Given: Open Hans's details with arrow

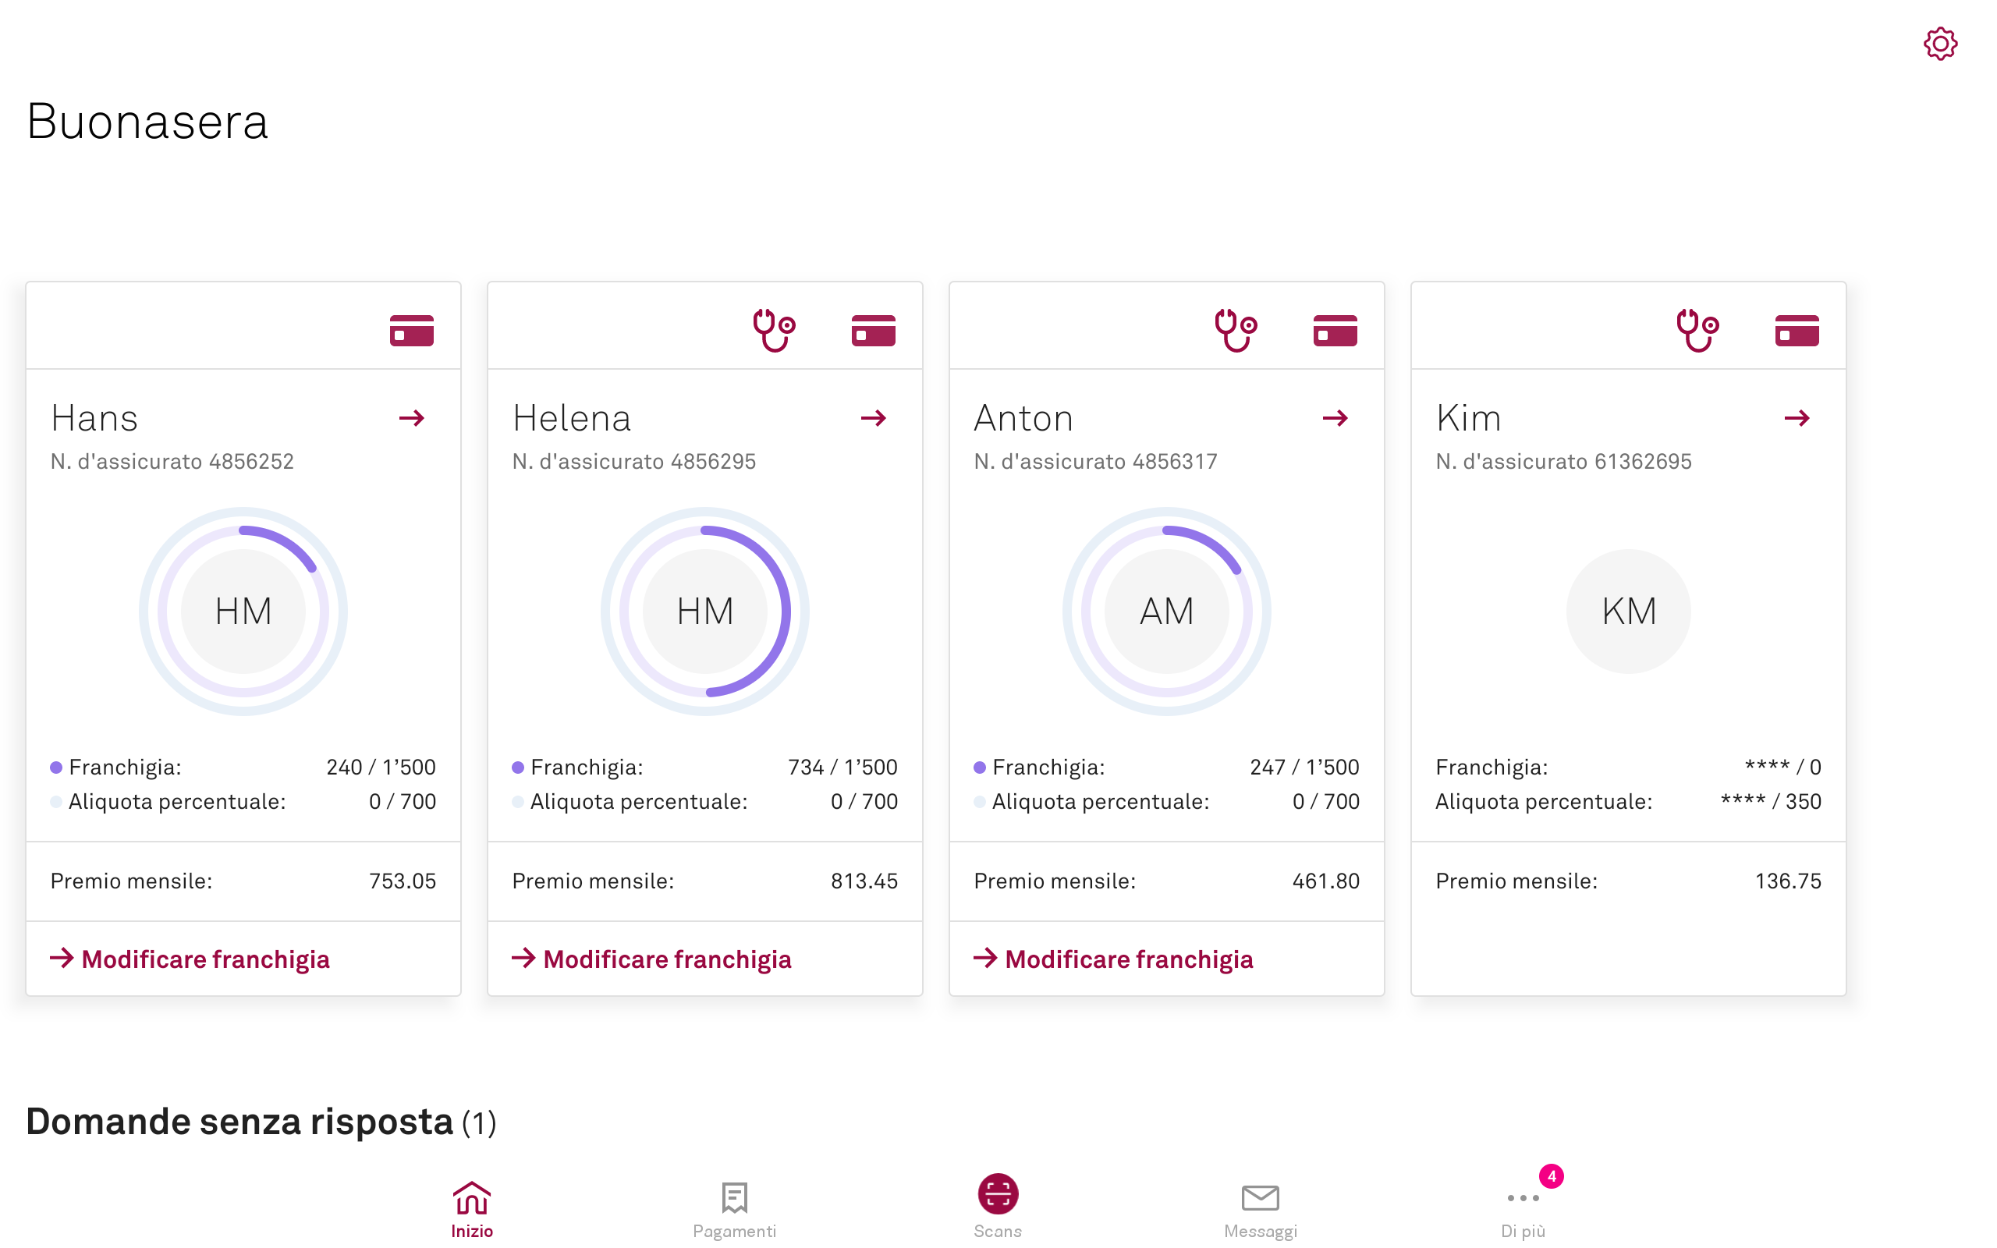Looking at the screenshot, I should click(412, 419).
